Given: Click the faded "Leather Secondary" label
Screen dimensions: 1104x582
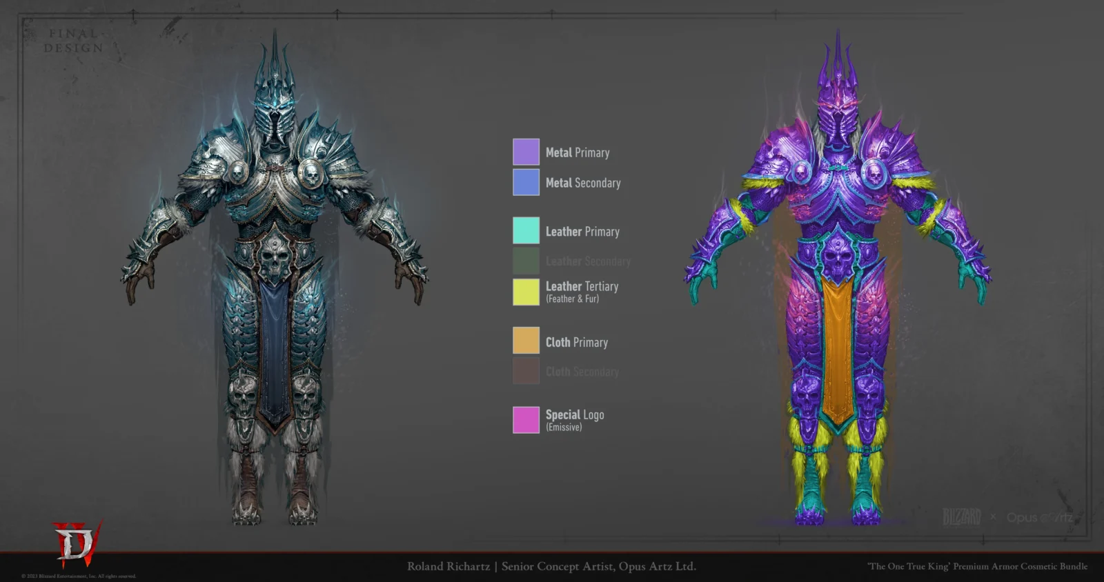Looking at the screenshot, I should click(x=588, y=261).
